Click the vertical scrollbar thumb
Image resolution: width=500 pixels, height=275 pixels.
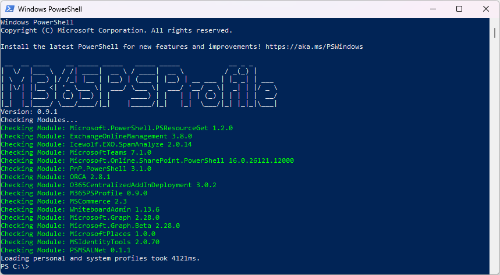pyautogui.click(x=495, y=33)
